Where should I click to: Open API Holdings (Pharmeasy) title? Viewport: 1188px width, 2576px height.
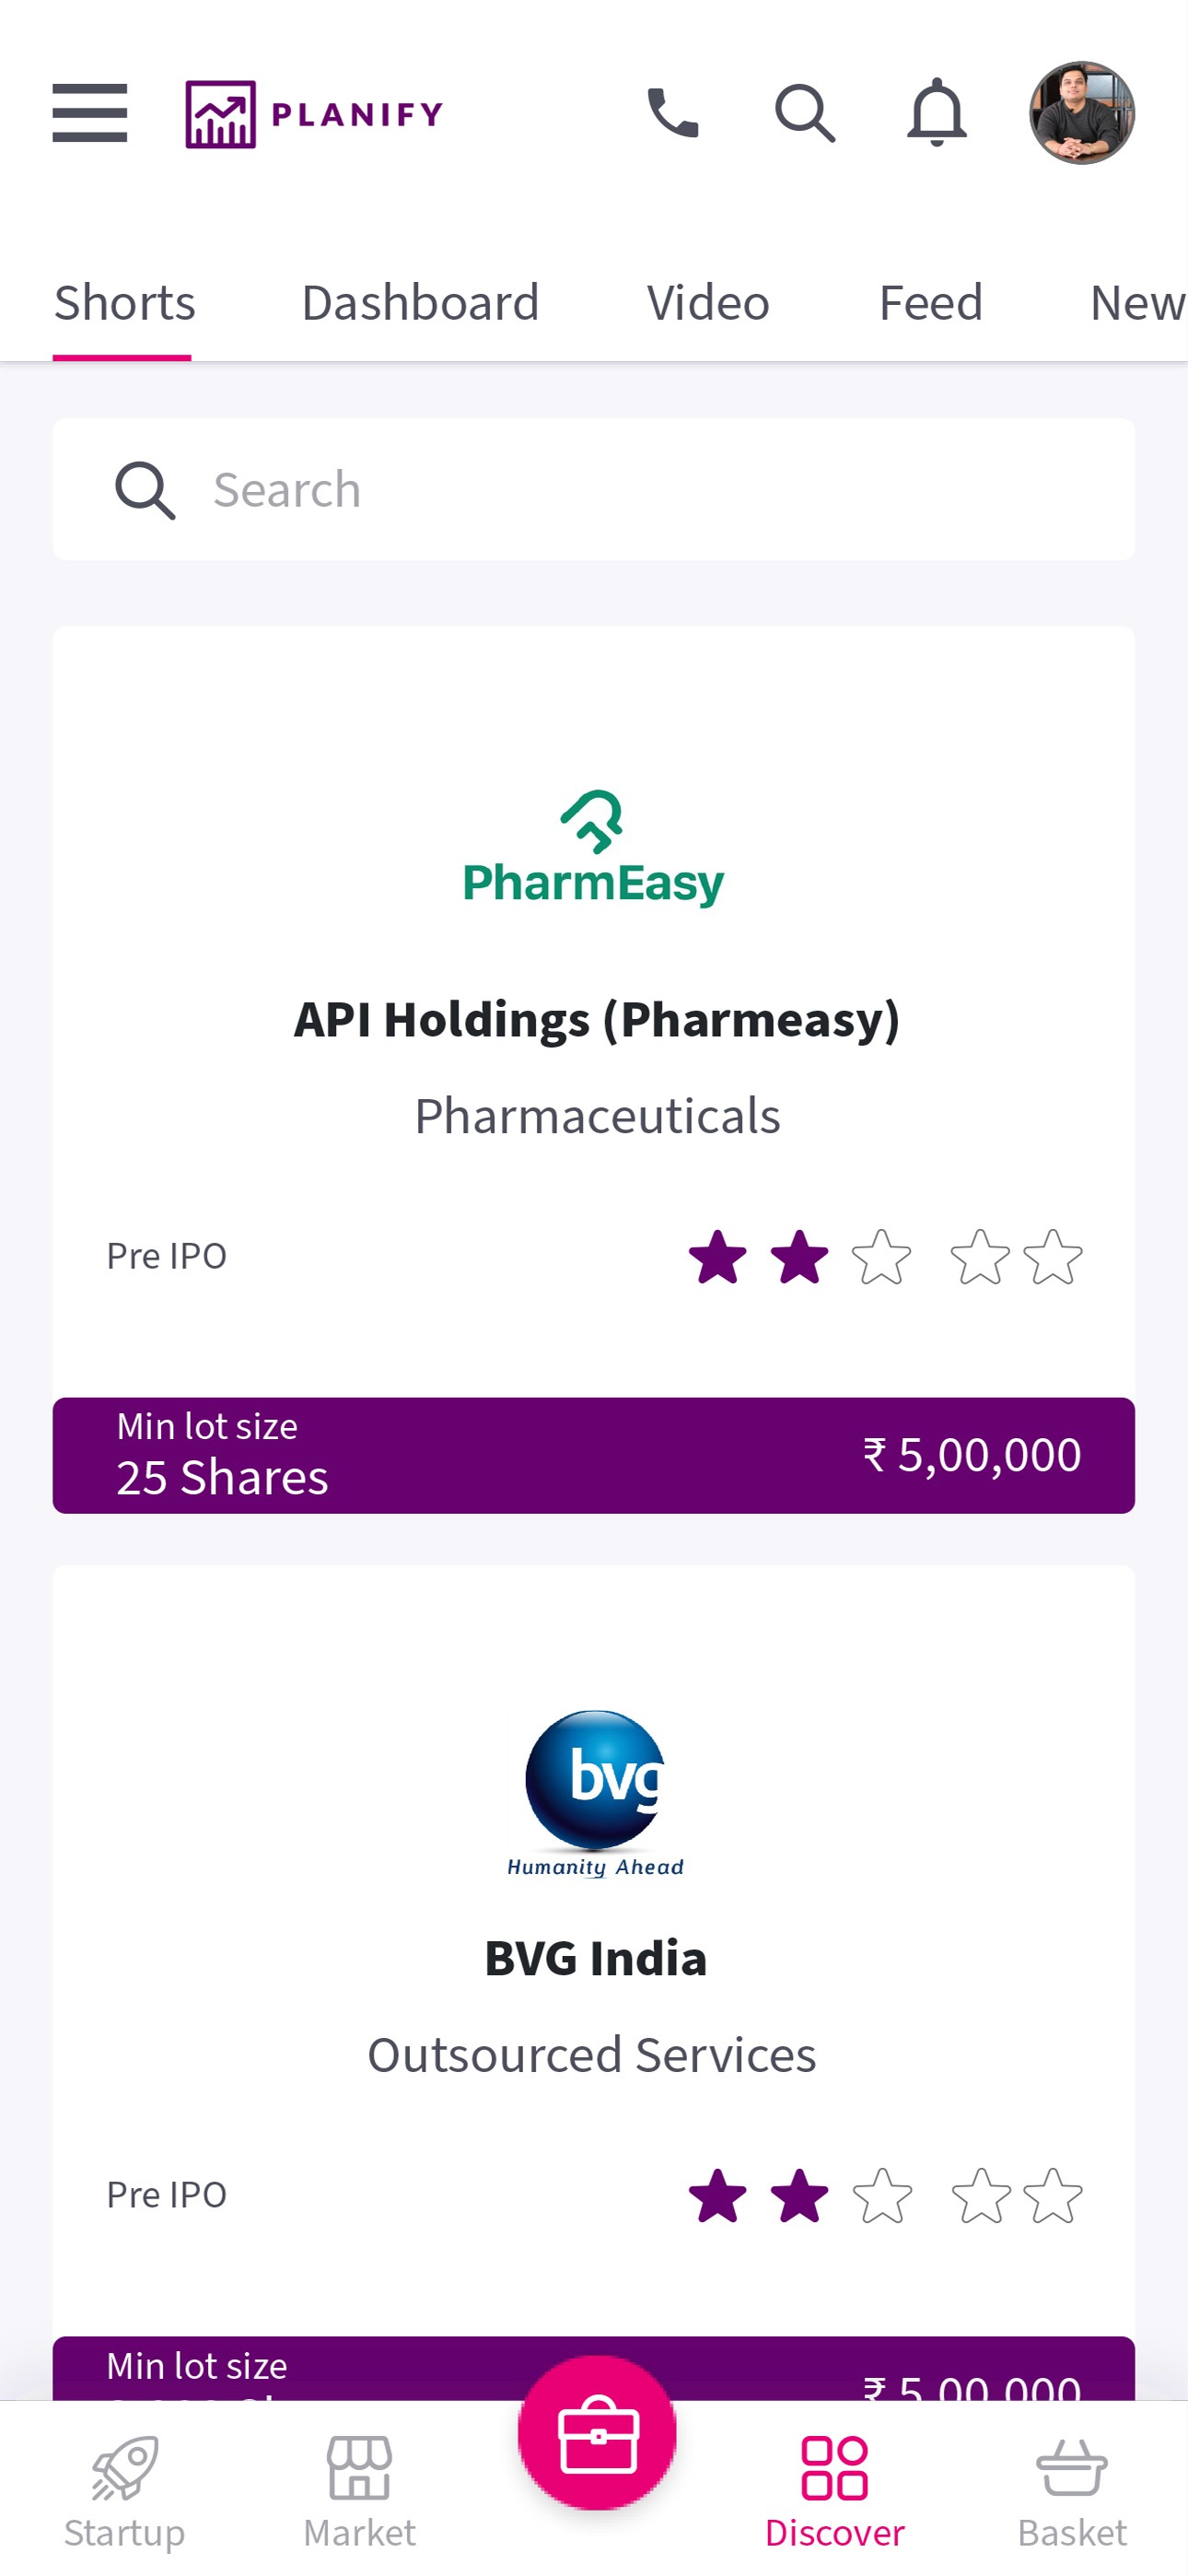[596, 1020]
